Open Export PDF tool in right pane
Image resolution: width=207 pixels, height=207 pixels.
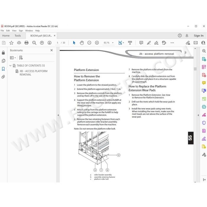(x=204, y=59)
